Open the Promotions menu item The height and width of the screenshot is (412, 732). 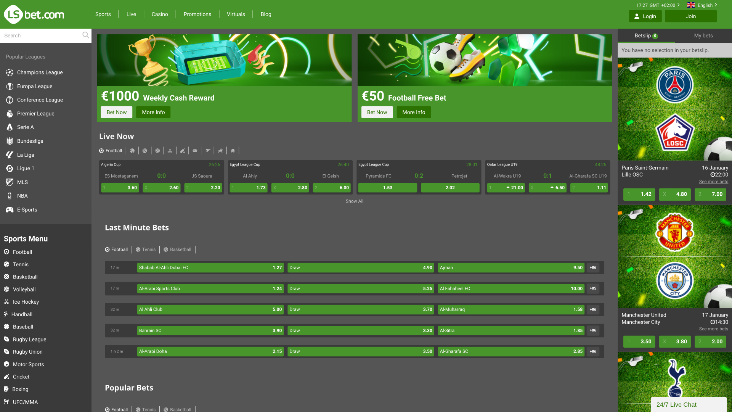[x=197, y=14]
